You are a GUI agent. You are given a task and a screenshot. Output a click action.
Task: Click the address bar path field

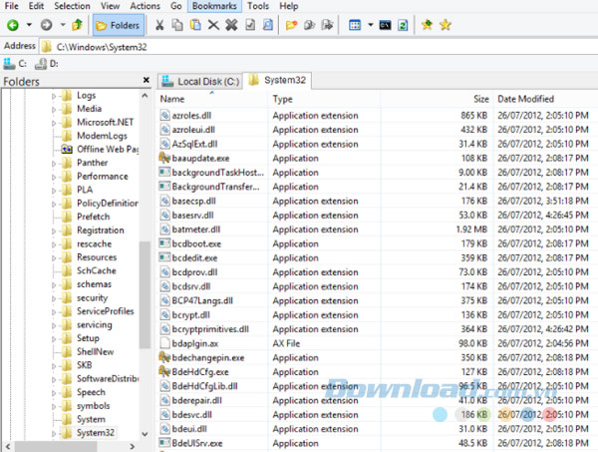click(299, 46)
